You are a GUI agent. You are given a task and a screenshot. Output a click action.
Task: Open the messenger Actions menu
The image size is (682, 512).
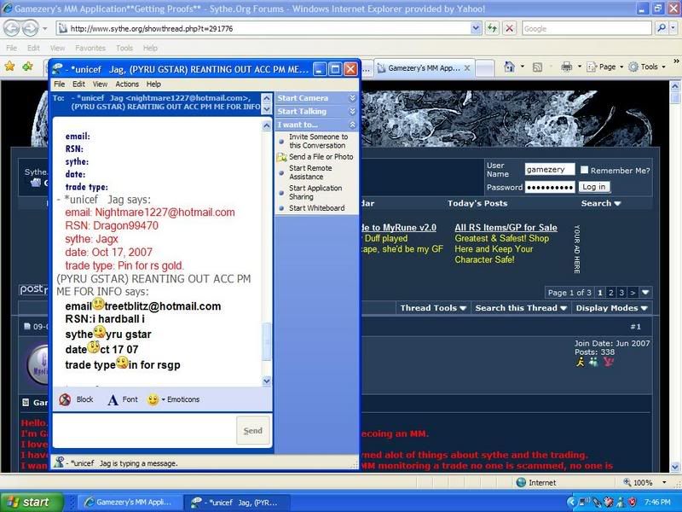(x=127, y=84)
